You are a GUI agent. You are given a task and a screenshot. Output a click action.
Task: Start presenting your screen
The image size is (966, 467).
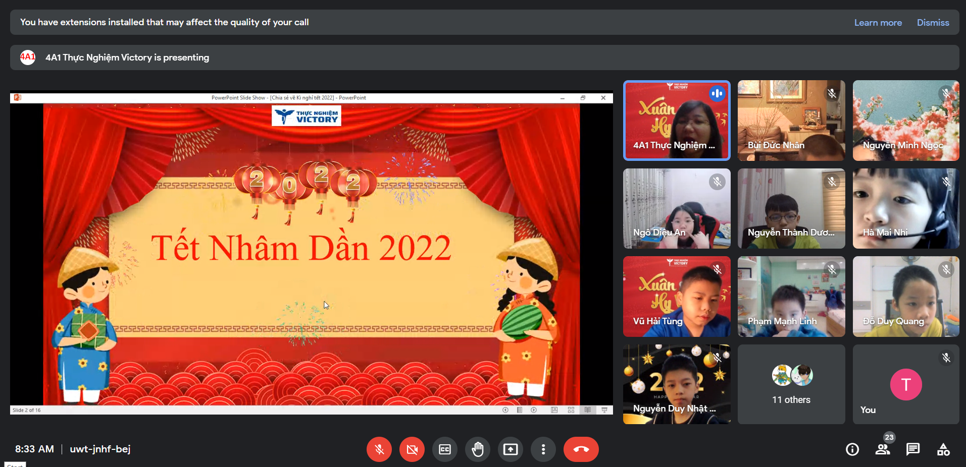pos(510,449)
